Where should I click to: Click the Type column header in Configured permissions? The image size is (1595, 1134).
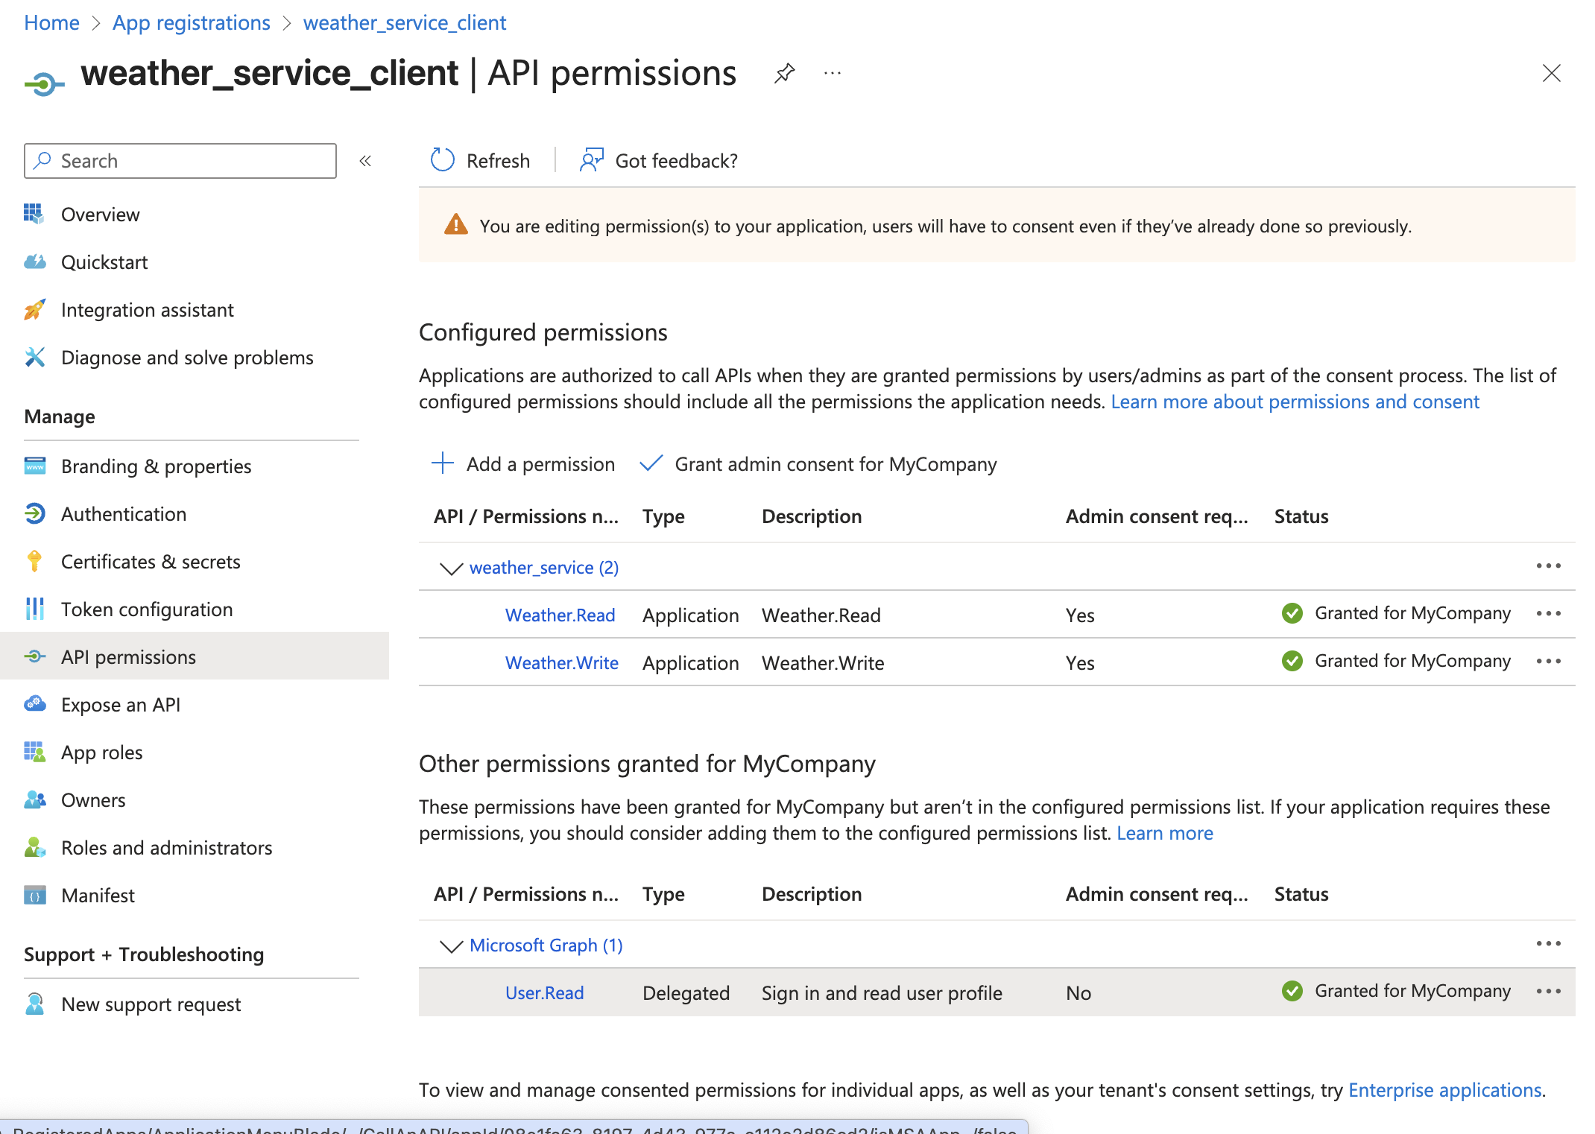point(663,516)
